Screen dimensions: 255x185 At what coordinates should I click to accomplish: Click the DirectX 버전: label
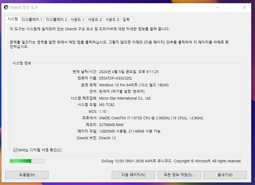pos(87,138)
